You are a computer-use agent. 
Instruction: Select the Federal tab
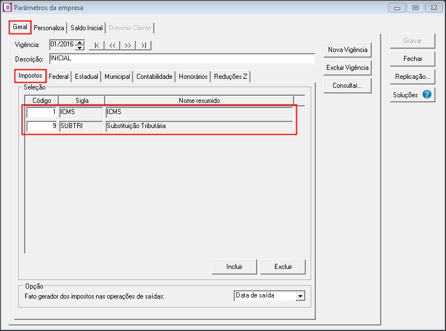point(59,77)
